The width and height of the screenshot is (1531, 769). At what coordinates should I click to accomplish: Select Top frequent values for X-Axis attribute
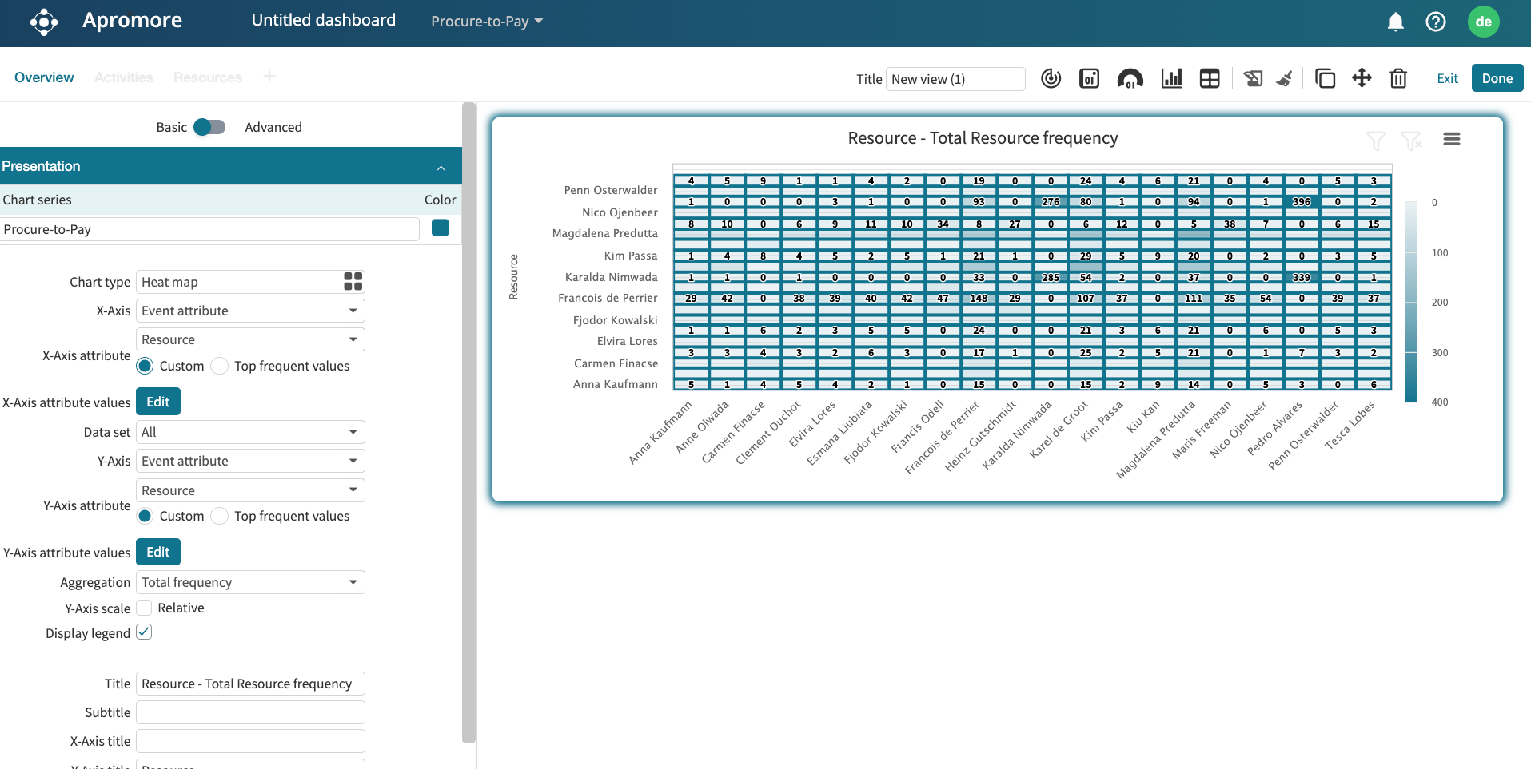tap(220, 366)
